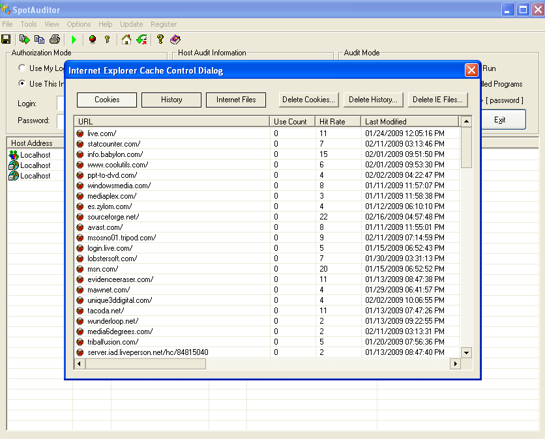Start the audit with the green play icon
Screen dimensions: 545x439
(74, 40)
